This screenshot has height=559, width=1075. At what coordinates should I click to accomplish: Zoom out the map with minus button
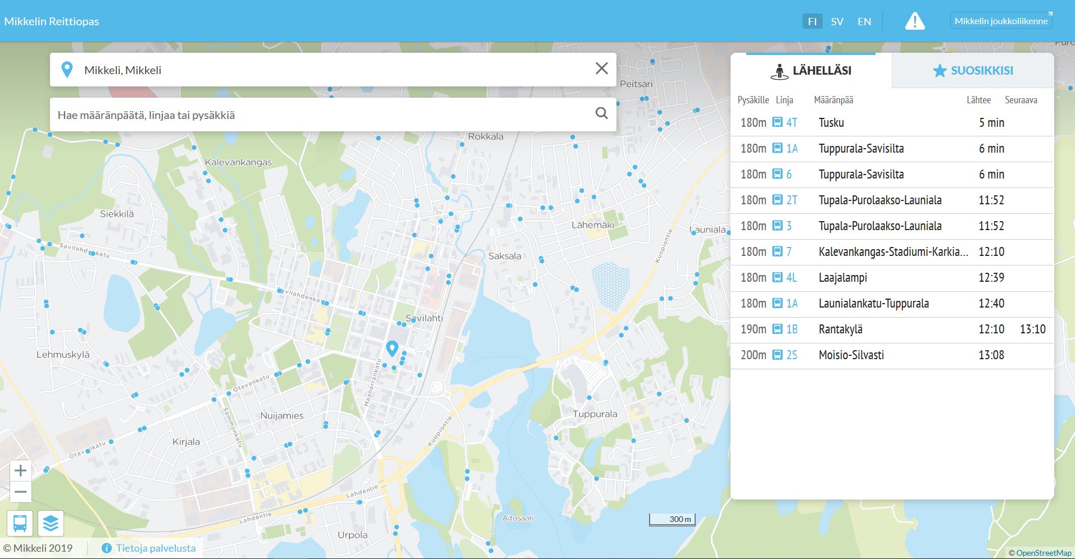click(x=21, y=492)
